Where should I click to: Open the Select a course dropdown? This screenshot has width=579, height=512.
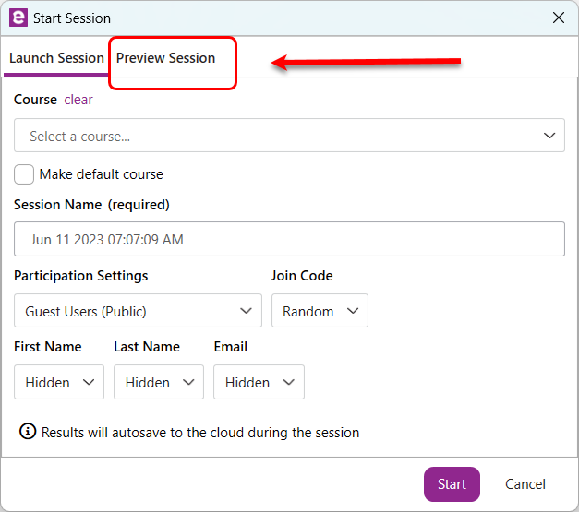click(289, 136)
